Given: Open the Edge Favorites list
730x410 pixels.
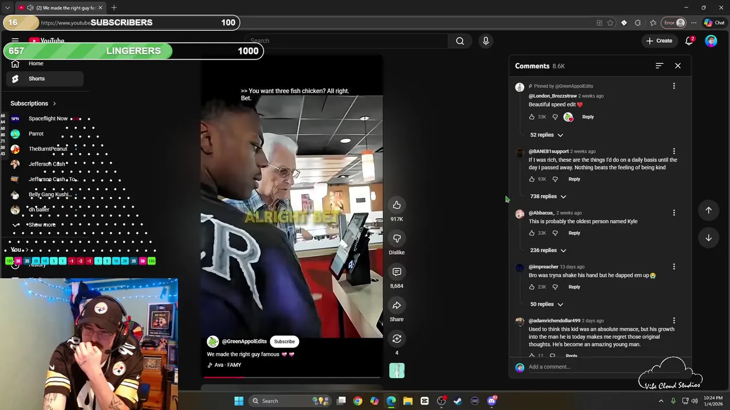Looking at the screenshot, I should click(x=652, y=23).
